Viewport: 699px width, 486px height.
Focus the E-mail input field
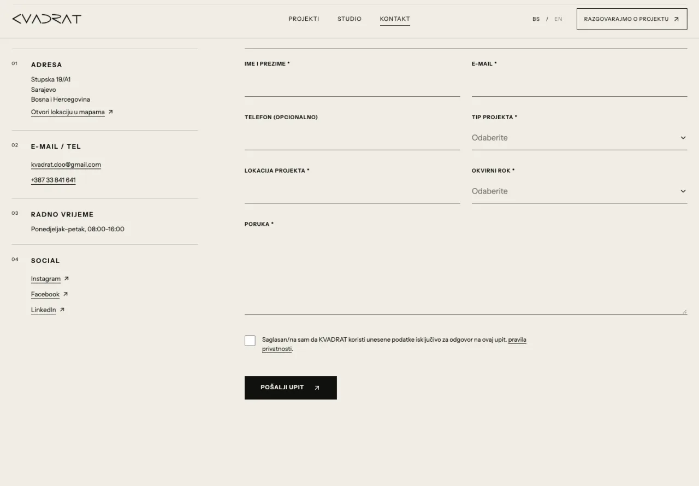tap(579, 84)
